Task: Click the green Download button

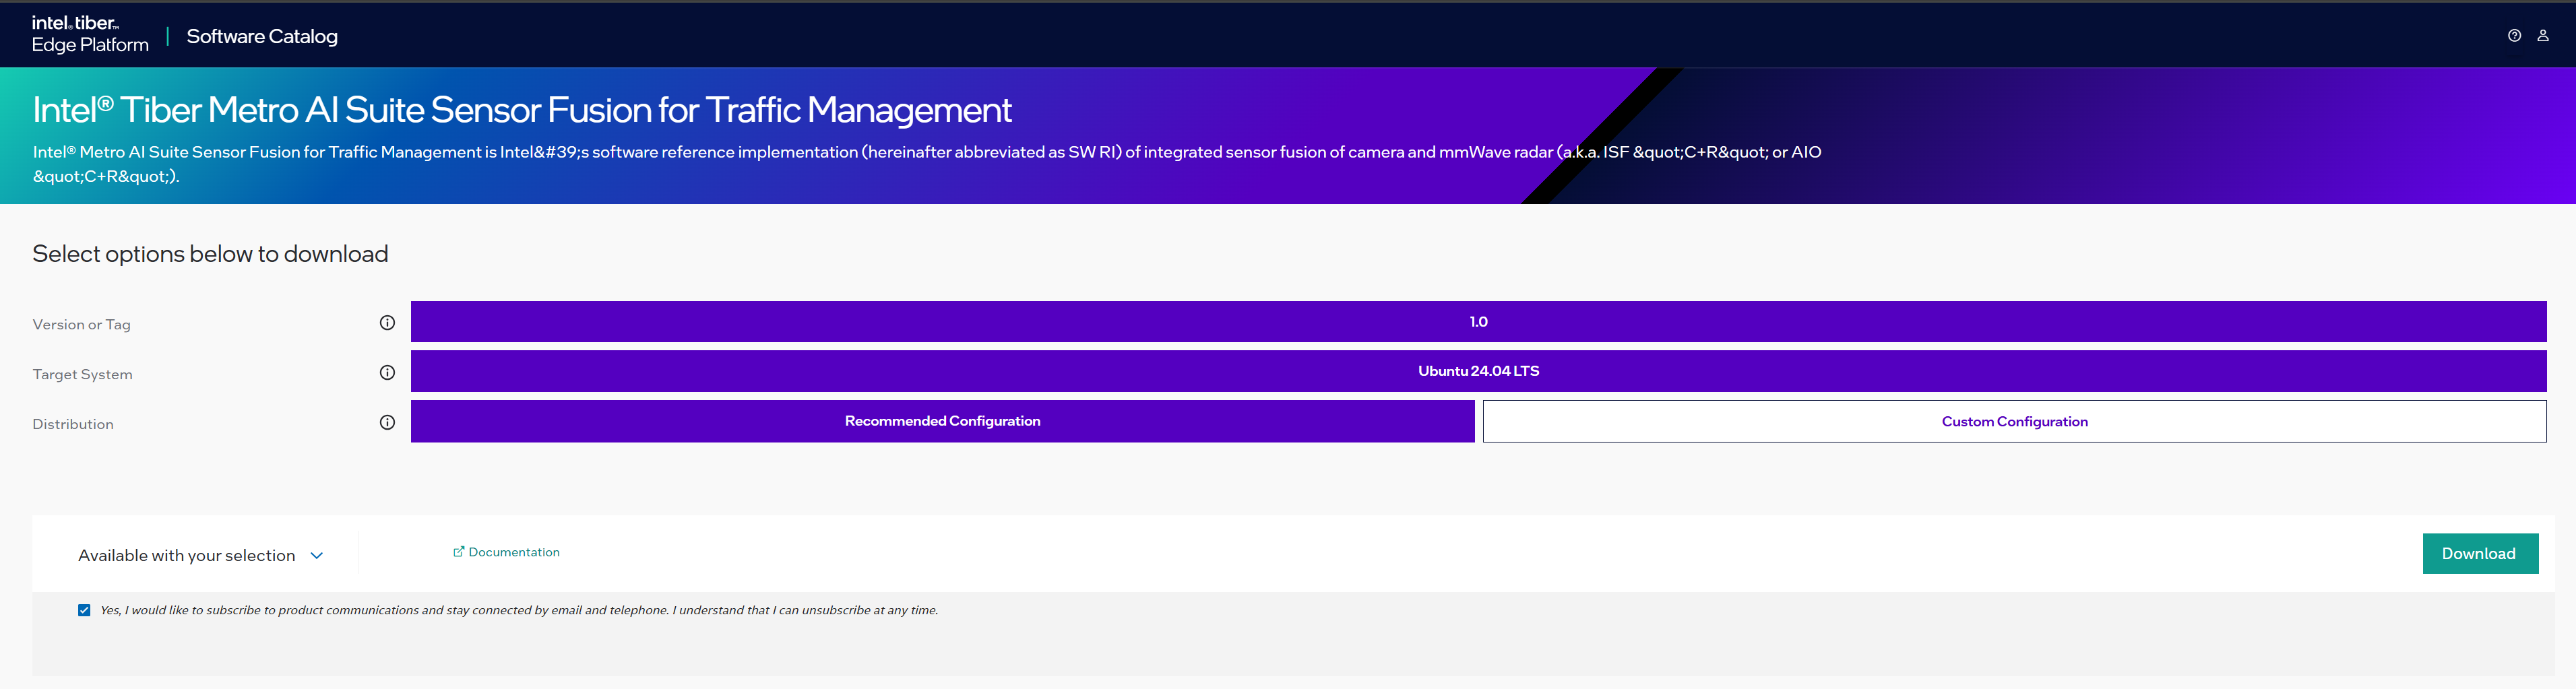Action: point(2480,553)
